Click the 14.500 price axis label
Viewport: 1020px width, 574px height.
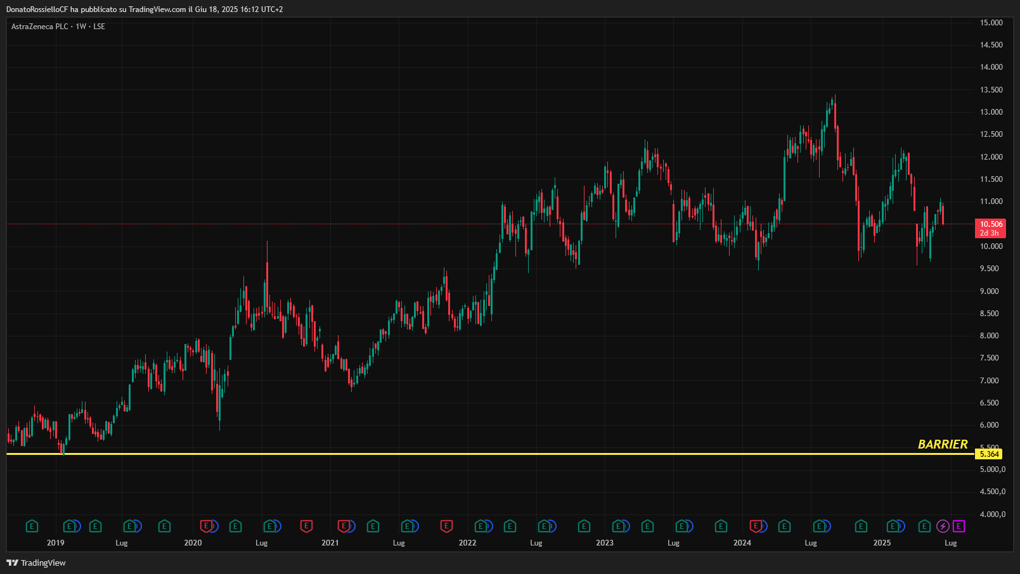pyautogui.click(x=991, y=45)
